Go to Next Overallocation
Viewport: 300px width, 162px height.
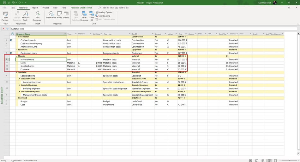point(105,20)
